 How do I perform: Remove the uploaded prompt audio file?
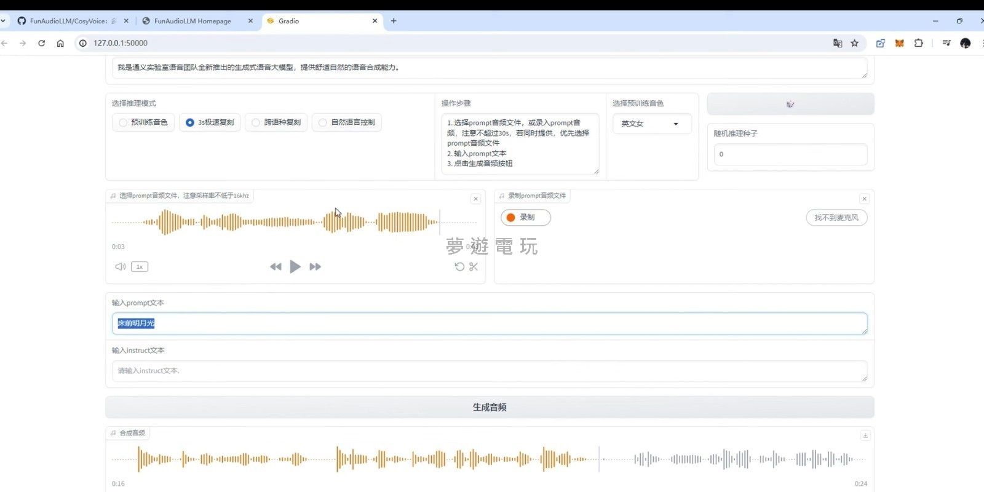(475, 199)
